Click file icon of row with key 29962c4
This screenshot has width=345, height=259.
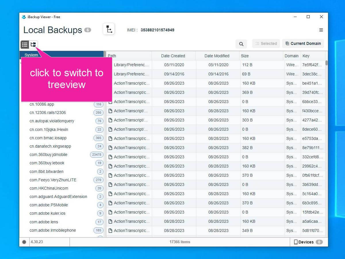pos(110,166)
